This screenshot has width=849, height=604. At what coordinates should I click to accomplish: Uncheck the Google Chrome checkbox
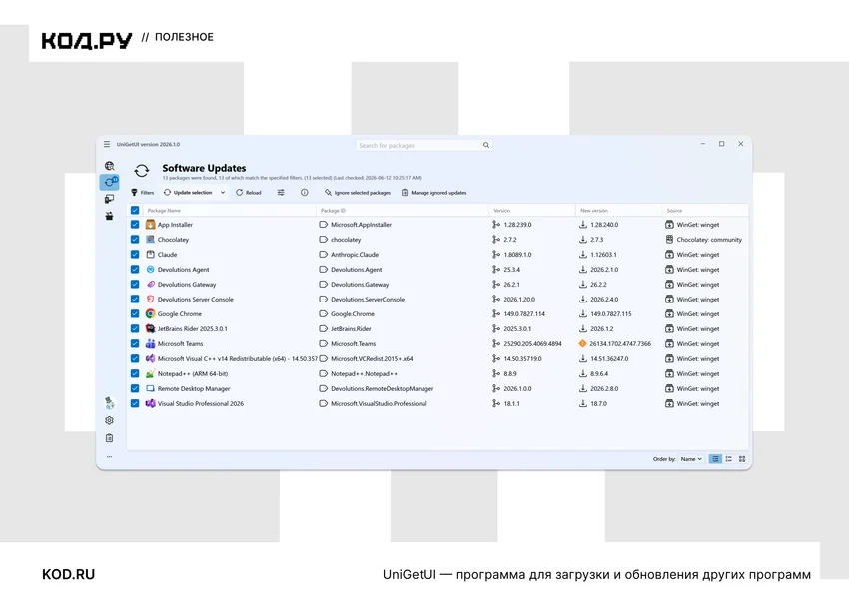(x=135, y=313)
